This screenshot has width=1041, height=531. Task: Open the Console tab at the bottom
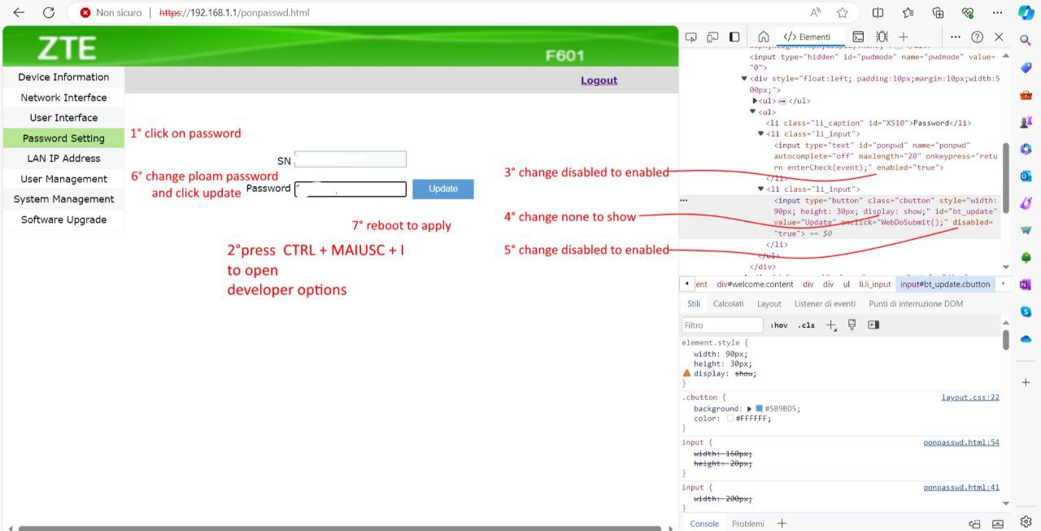coord(703,523)
